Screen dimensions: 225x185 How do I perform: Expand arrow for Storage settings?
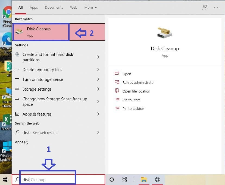click(98, 89)
